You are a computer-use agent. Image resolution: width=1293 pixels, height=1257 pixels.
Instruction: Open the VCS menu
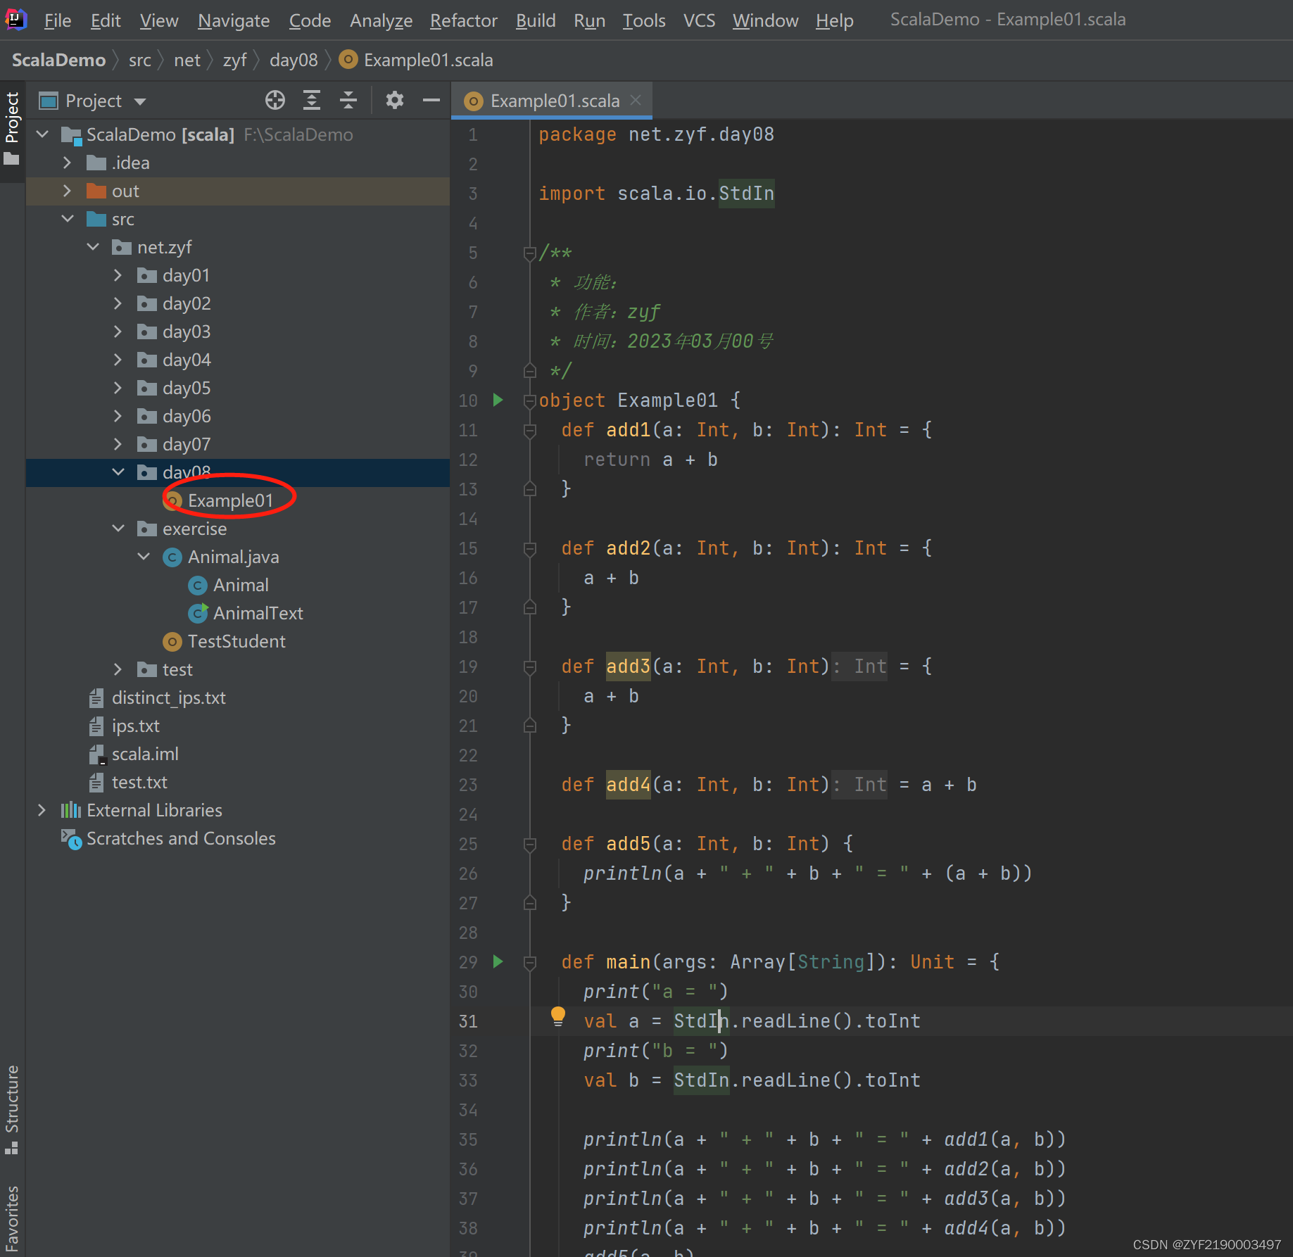click(x=699, y=20)
